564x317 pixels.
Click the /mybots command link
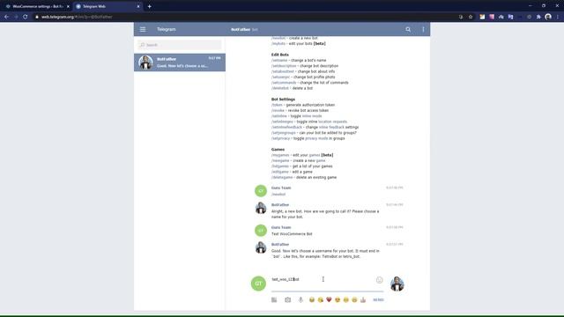click(278, 44)
